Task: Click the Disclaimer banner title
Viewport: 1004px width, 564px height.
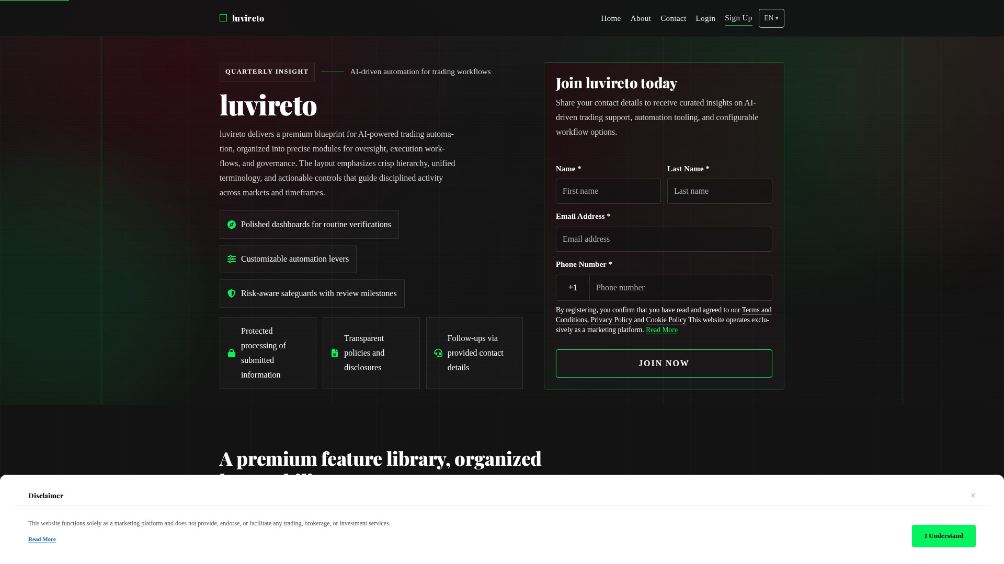Action: coord(46,496)
